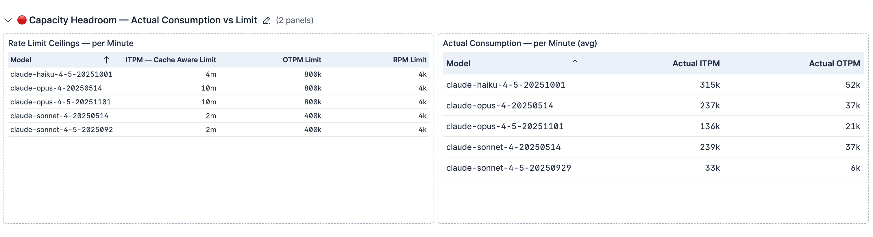
Task: Select claude-opus-4-5-20251101 in Rate Limit table
Action: tap(61, 102)
